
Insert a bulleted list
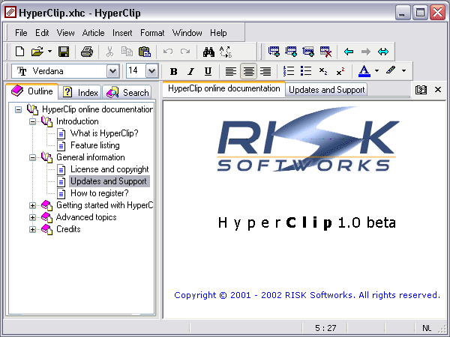306,71
